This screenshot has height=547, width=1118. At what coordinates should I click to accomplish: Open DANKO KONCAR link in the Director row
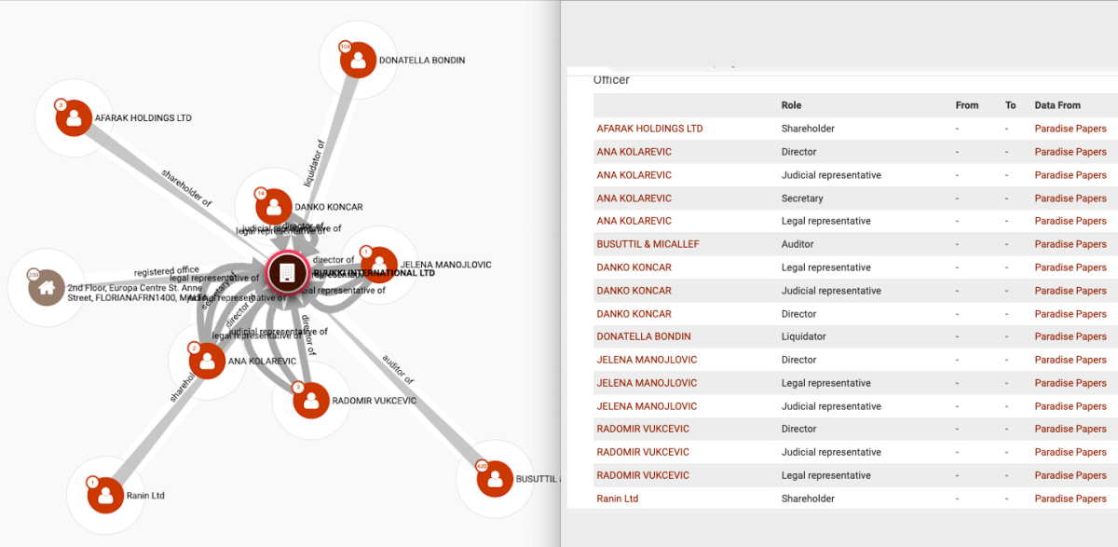coord(634,314)
